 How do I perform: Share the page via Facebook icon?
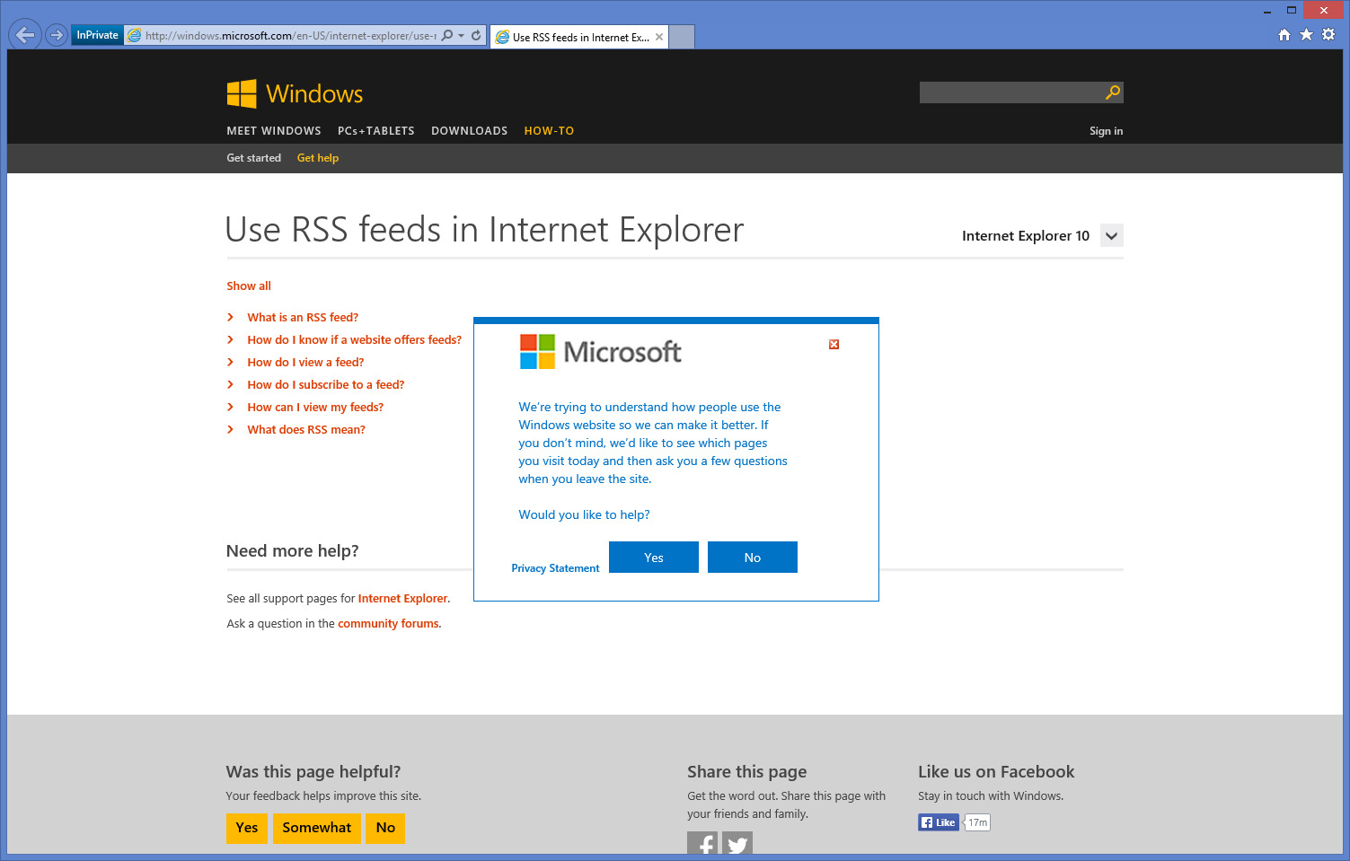702,843
